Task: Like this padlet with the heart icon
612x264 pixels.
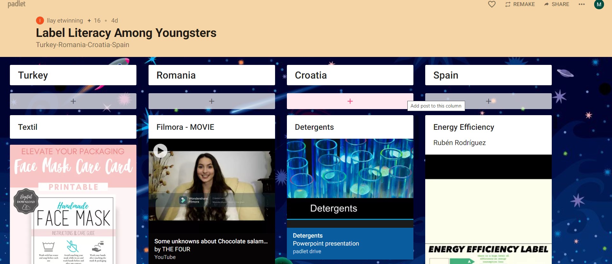Action: (492, 4)
